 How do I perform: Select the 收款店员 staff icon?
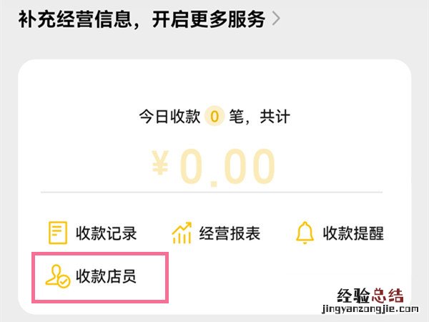pos(57,276)
